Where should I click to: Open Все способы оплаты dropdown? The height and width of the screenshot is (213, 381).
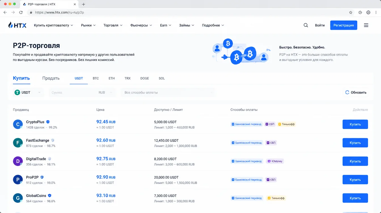(x=168, y=92)
